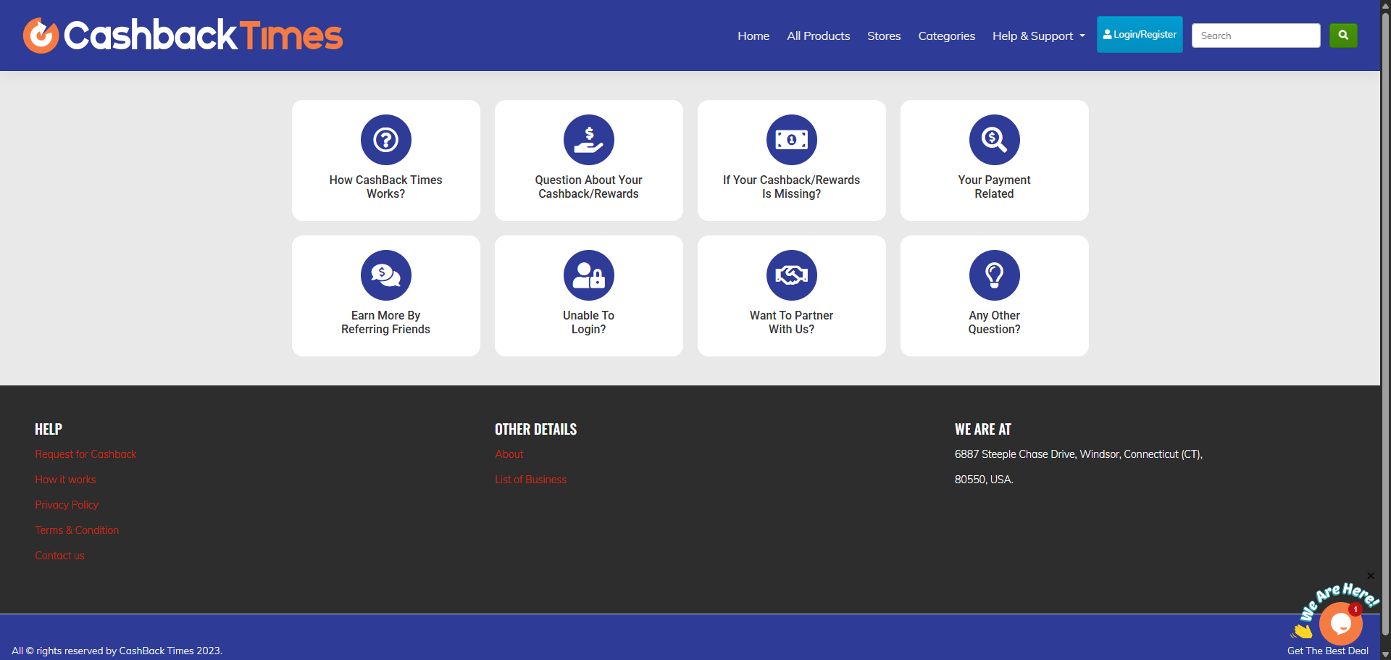The width and height of the screenshot is (1391, 660).
Task: Open All Products menu item
Action: (819, 35)
